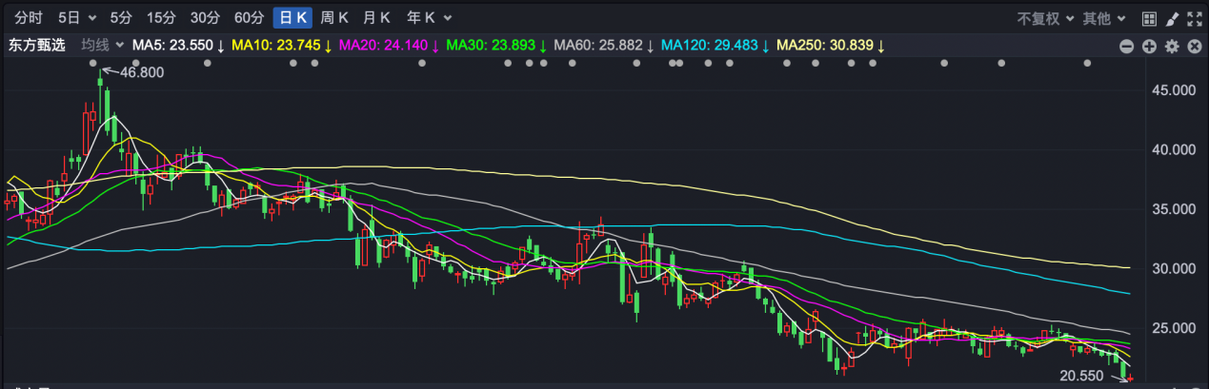Toggle the magenta MA20 average line
The width and height of the screenshot is (1209, 389).
[388, 45]
